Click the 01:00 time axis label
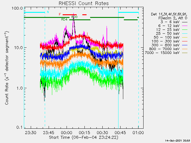Screen dimensions: 191x143 tap(138, 133)
